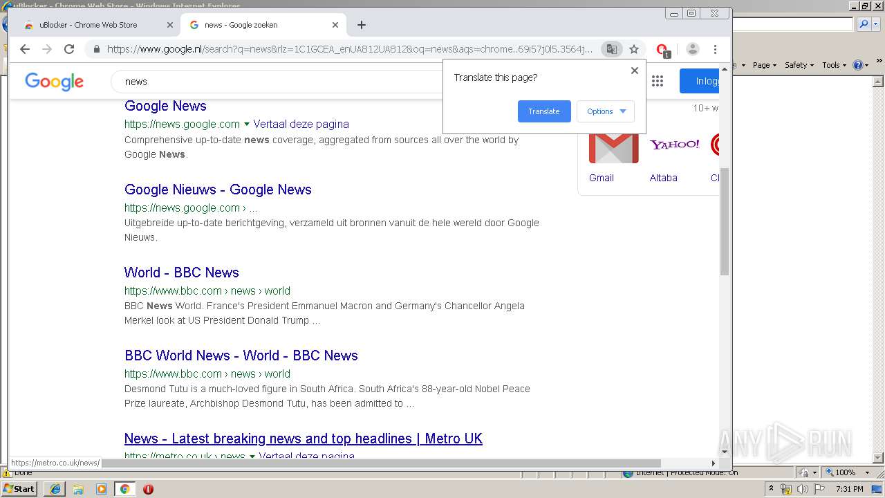Viewport: 885px width, 498px height.
Task: Open the Chrome profile avatar
Action: (693, 49)
